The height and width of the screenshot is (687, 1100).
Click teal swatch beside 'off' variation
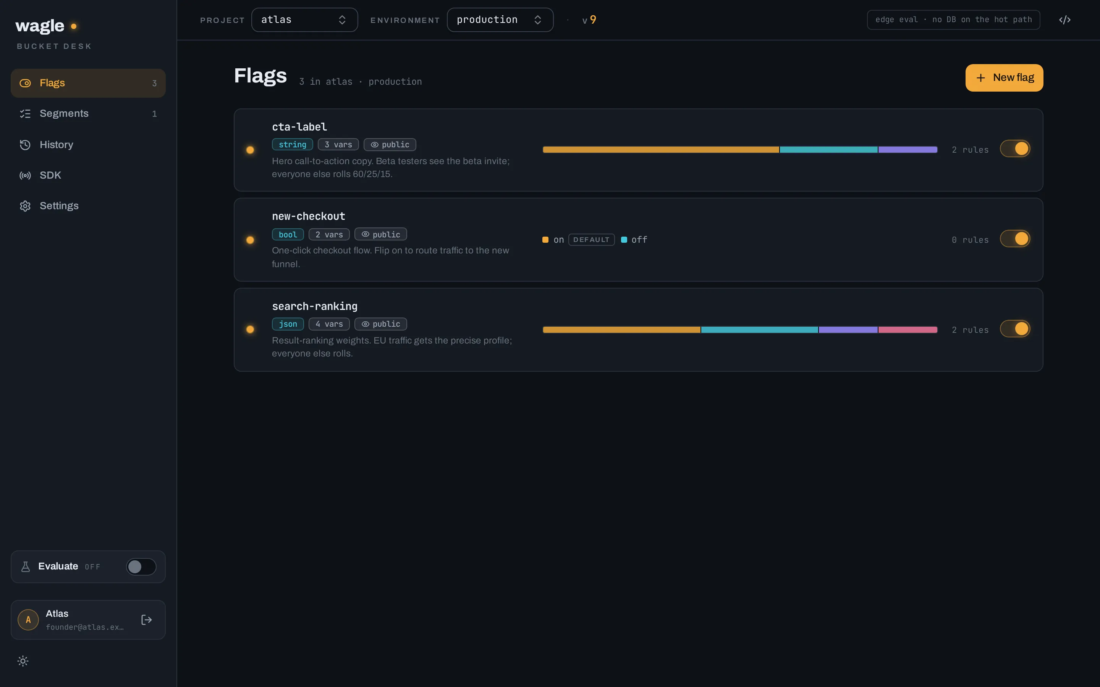[624, 239]
